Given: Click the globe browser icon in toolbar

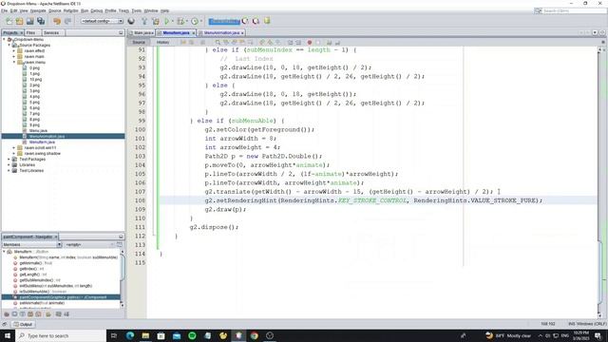Looking at the screenshot, I should tap(131, 21).
